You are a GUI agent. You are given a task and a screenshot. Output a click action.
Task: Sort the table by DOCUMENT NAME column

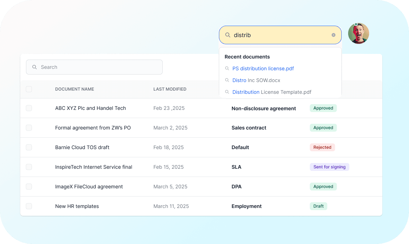click(74, 89)
